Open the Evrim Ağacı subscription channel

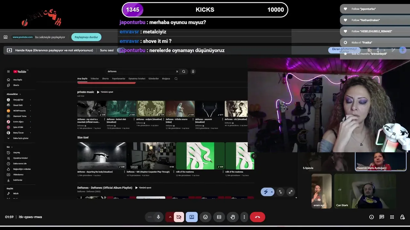click(x=18, y=122)
